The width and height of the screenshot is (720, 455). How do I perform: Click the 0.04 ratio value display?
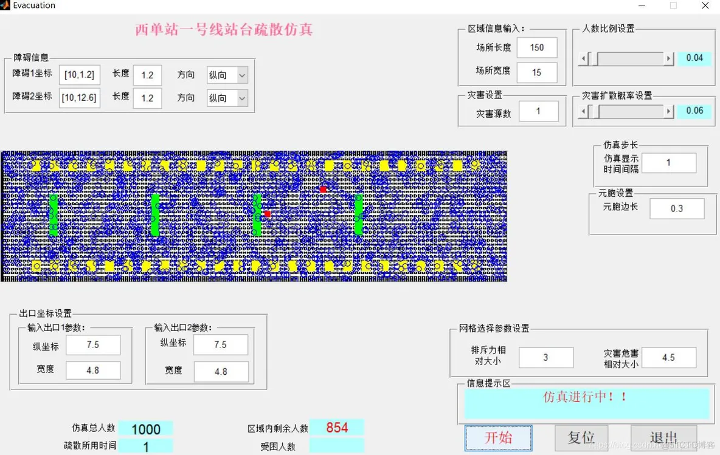click(x=694, y=58)
